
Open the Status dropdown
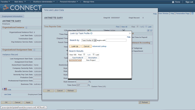(x=123, y=30)
